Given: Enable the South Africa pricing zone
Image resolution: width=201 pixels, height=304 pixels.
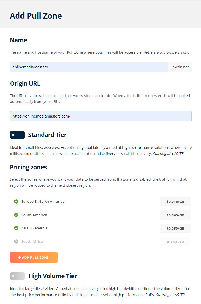Looking at the screenshot, I should [100, 241].
